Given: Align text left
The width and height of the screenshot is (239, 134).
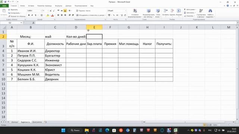Looking at the screenshot, I should 58,15.
